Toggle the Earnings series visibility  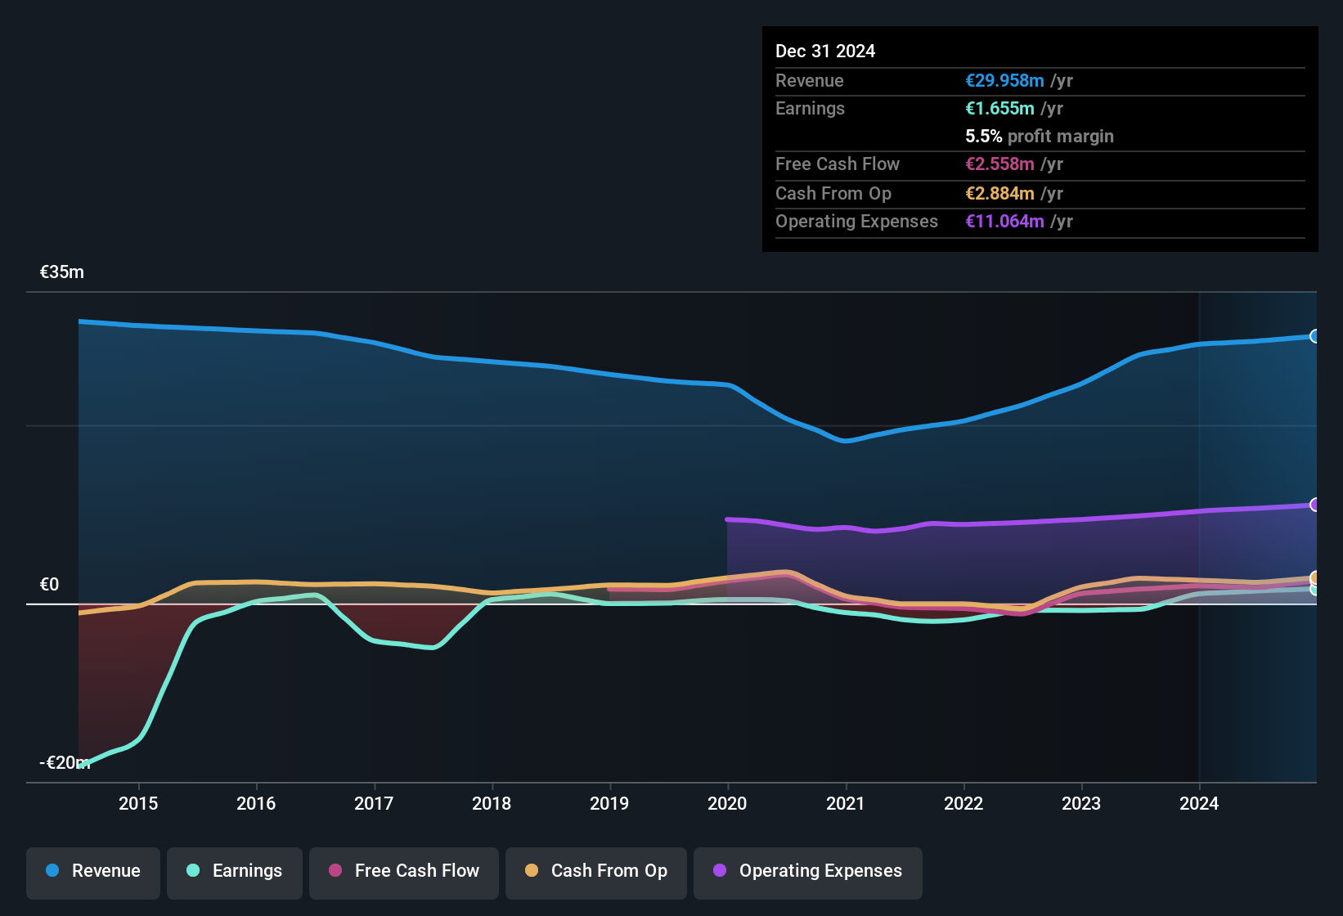tap(235, 871)
